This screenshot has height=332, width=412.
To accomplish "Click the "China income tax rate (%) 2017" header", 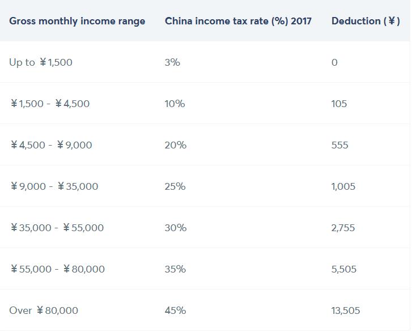I will click(x=238, y=21).
